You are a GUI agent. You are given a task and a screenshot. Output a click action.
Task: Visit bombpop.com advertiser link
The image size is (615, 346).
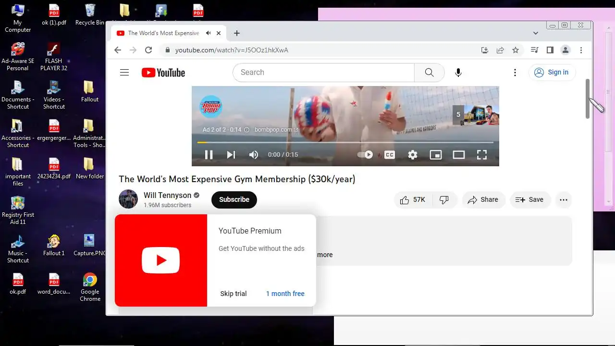(276, 130)
